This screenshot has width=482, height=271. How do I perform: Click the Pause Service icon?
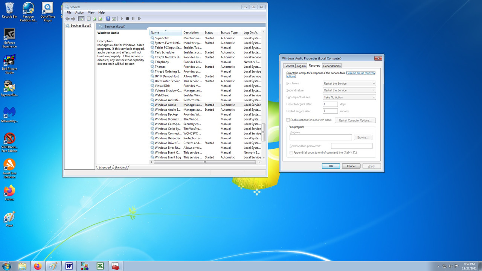click(x=133, y=18)
